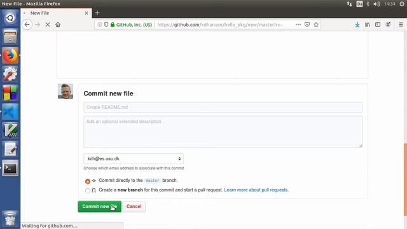This screenshot has width=407, height=229.
Task: Open Firefox downloads panel
Action: (x=357, y=25)
